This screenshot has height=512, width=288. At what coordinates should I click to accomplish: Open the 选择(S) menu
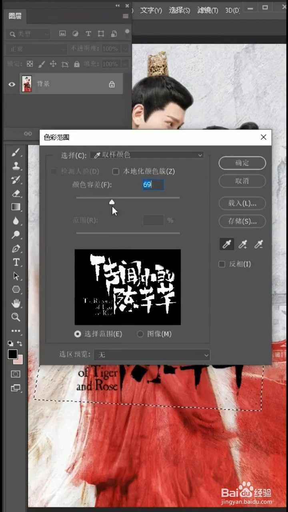[180, 10]
